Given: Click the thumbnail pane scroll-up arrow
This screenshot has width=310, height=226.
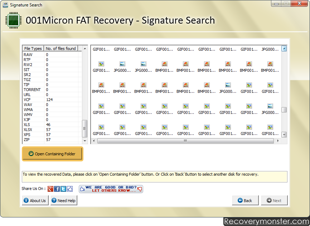Looking at the screenshot, I should tap(284, 49).
